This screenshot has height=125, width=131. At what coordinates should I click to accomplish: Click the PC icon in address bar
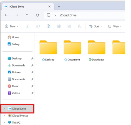click(49, 15)
